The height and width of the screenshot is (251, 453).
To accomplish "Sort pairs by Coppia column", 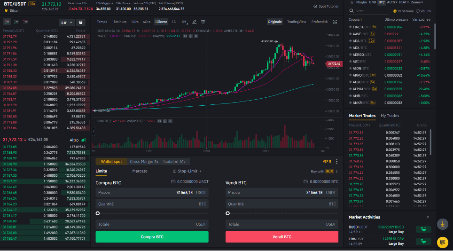I will (x=355, y=20).
